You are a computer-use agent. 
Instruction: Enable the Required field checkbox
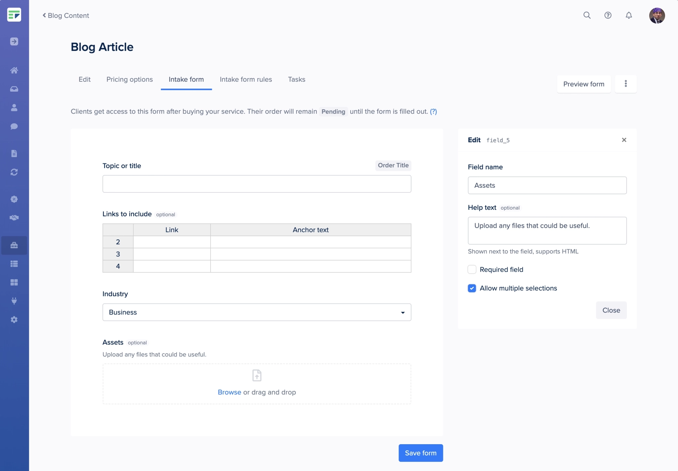(x=472, y=269)
